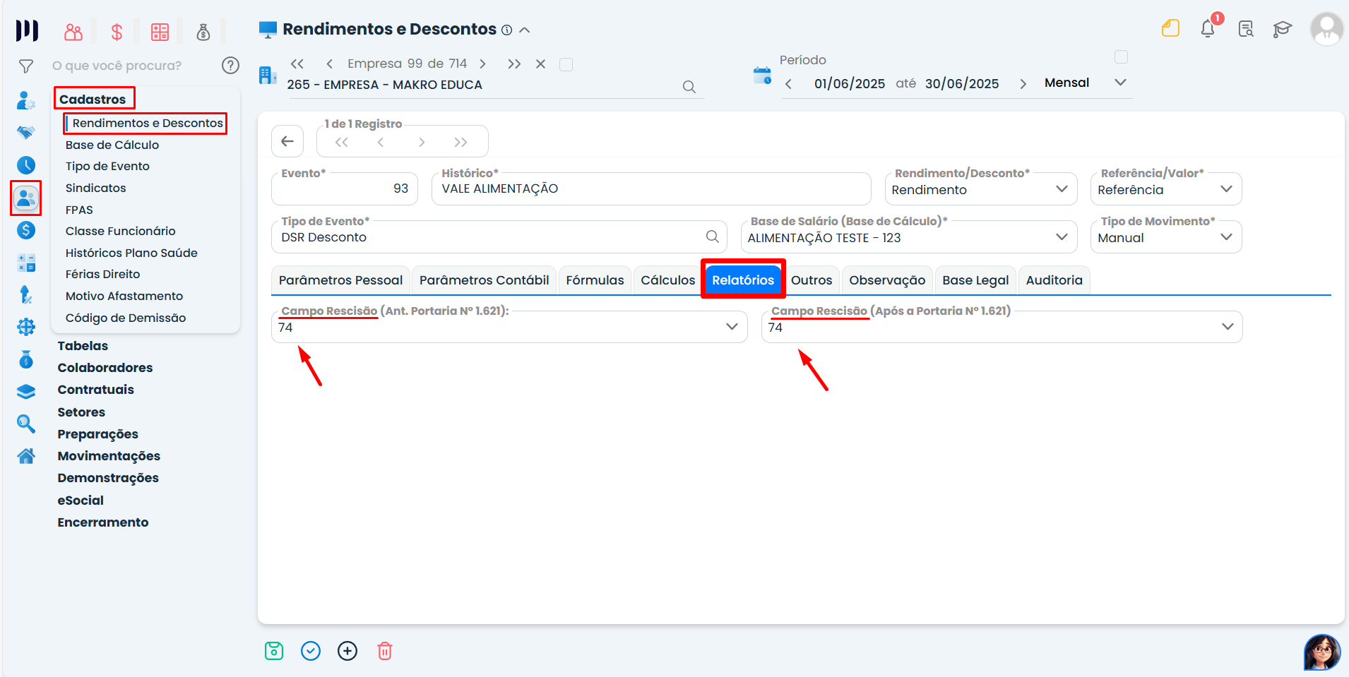Open the Outros tab
This screenshot has width=1349, height=677.
click(x=812, y=280)
